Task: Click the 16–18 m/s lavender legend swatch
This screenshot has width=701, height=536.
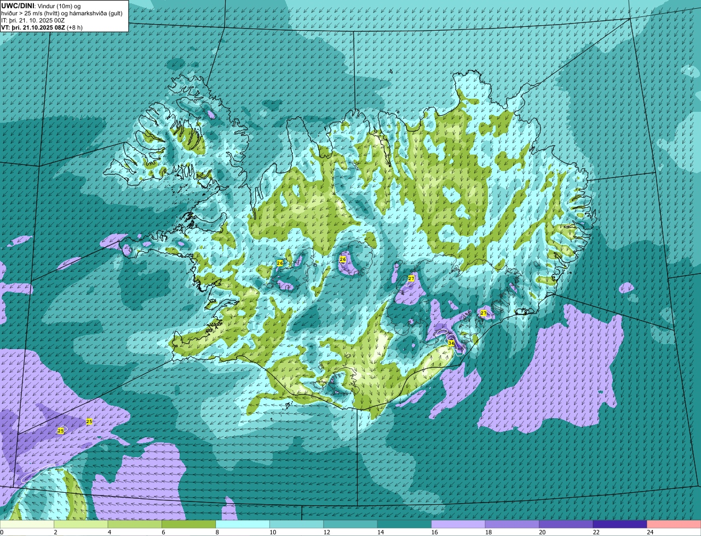Action: (458, 524)
